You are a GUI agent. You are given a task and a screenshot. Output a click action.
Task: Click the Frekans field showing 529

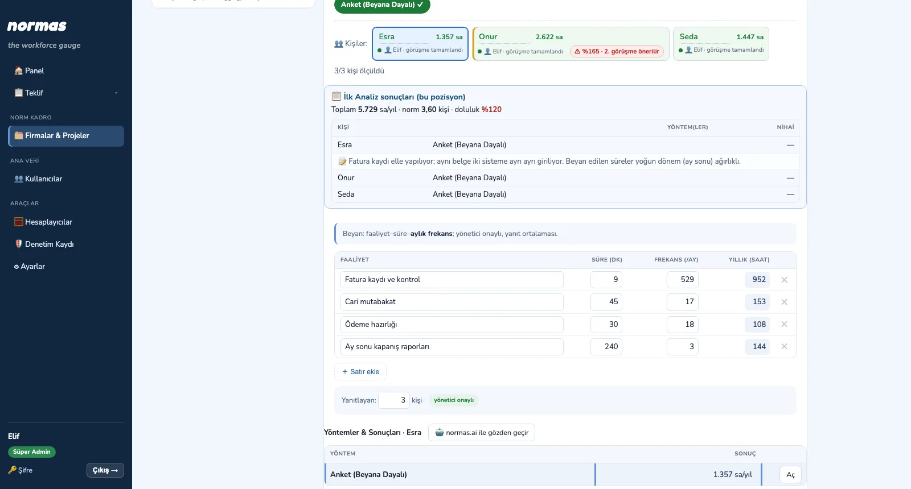click(683, 280)
